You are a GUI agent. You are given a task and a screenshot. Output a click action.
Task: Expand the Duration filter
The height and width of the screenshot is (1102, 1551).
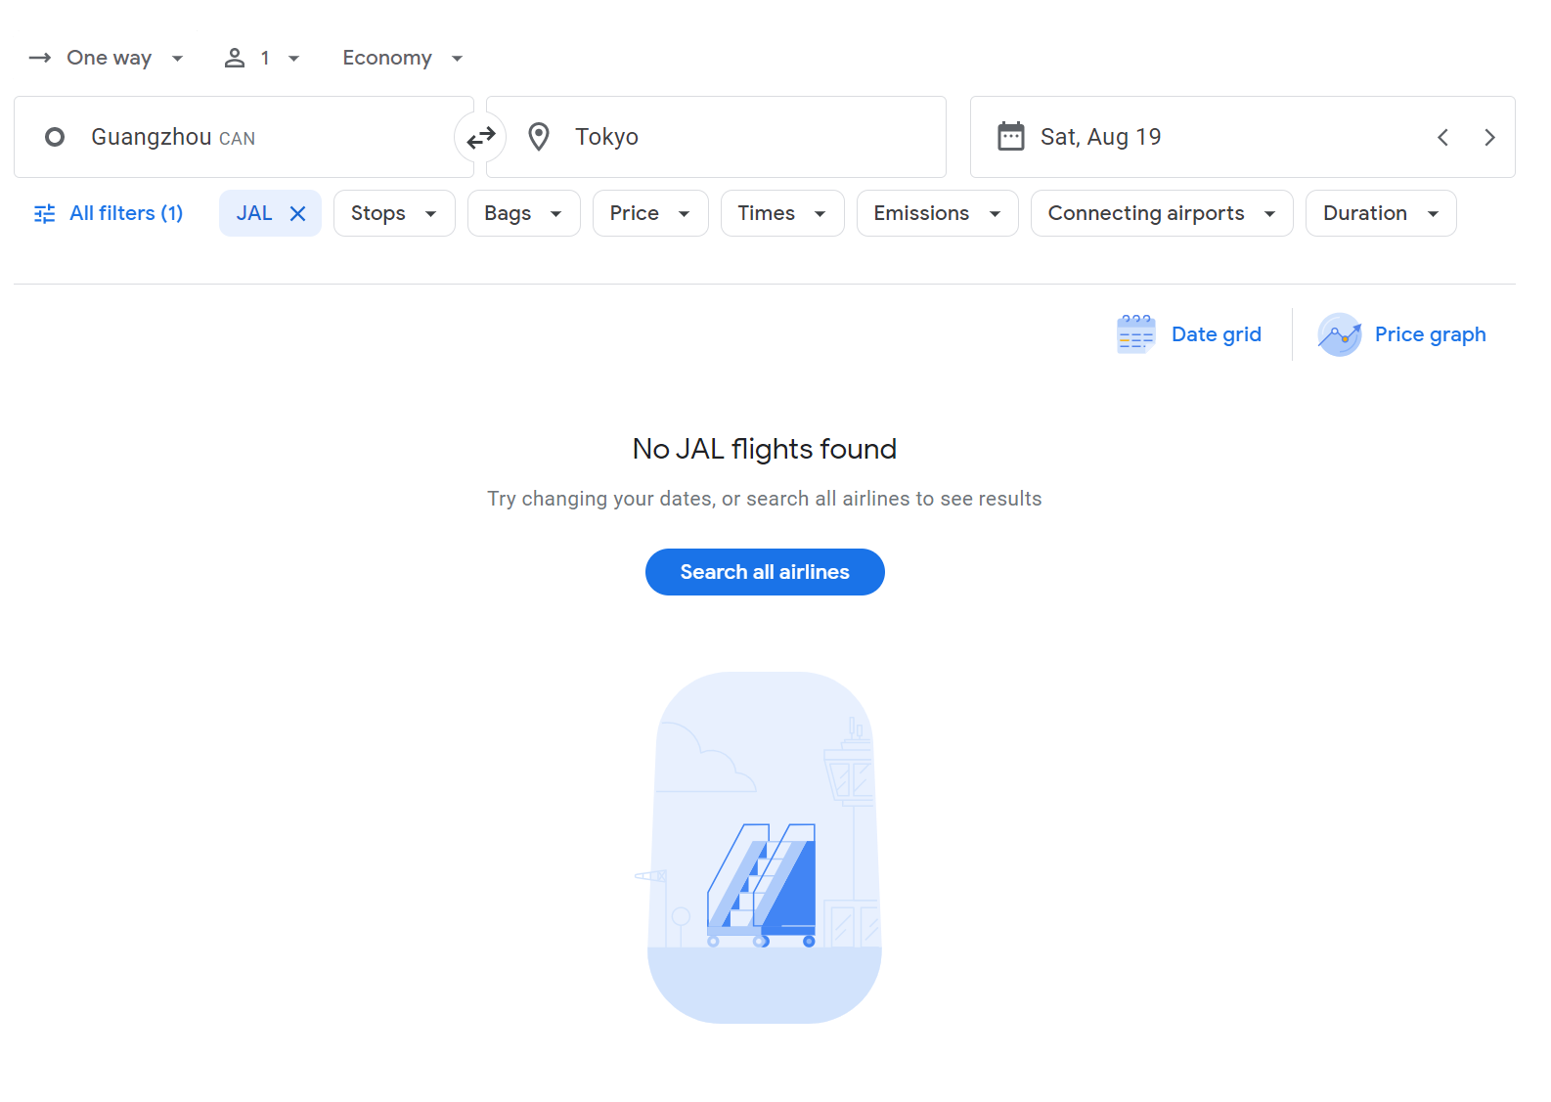(x=1381, y=213)
